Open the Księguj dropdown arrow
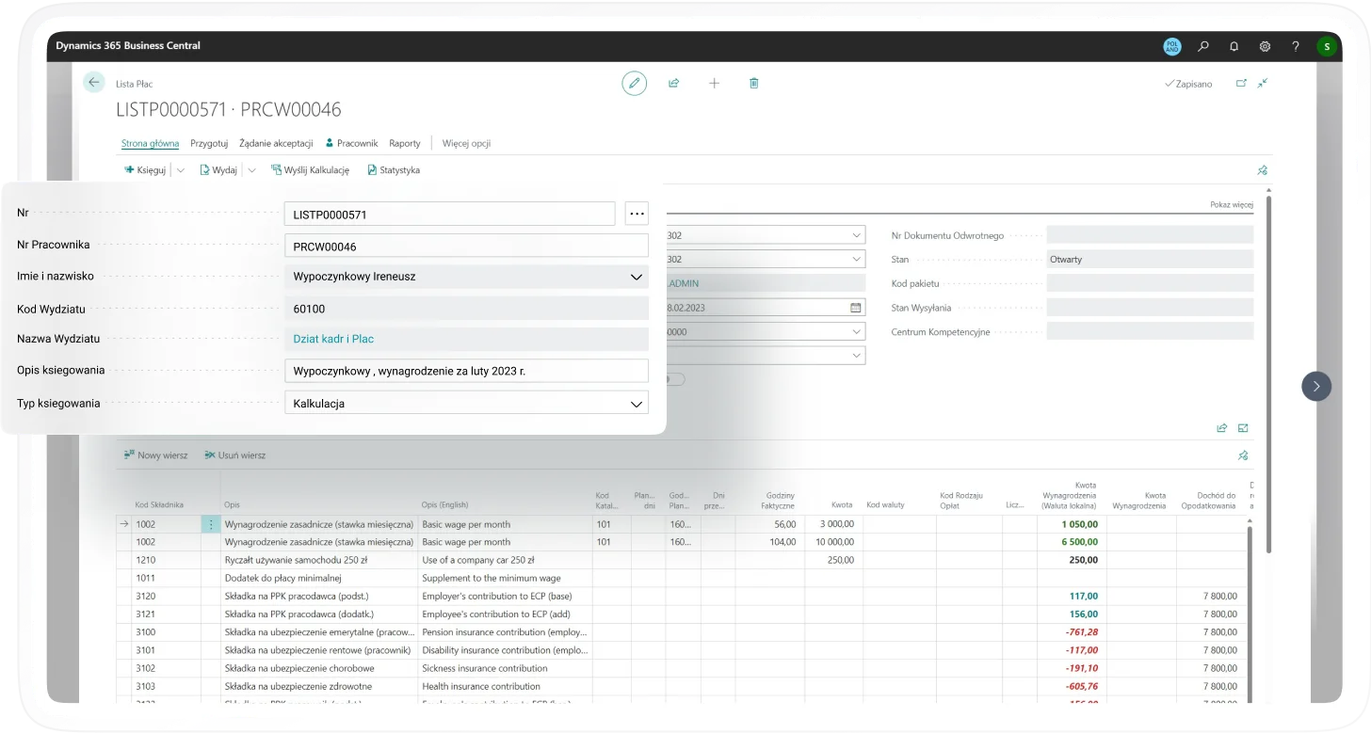The image size is (1371, 734). [x=181, y=170]
